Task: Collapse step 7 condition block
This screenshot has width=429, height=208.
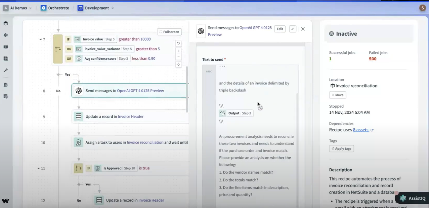Action: coord(40,39)
